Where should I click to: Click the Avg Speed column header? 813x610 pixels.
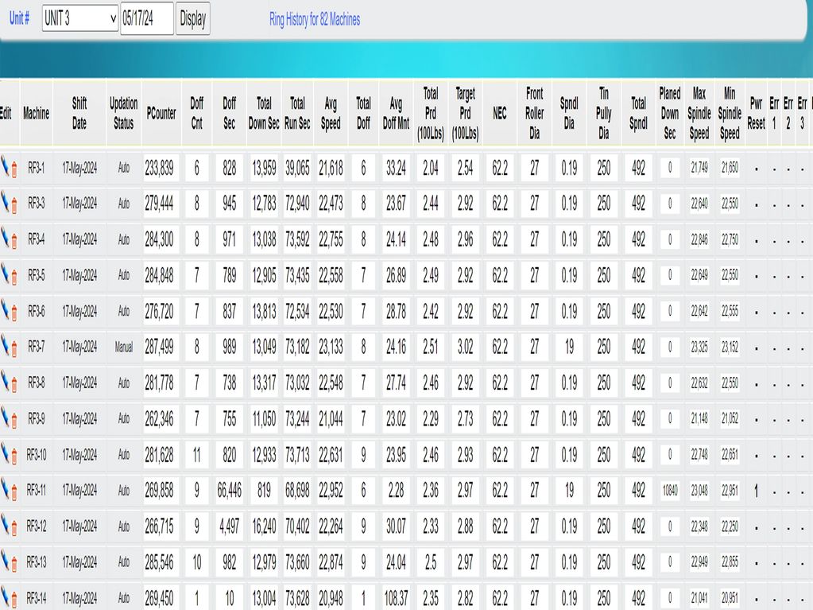[331, 114]
